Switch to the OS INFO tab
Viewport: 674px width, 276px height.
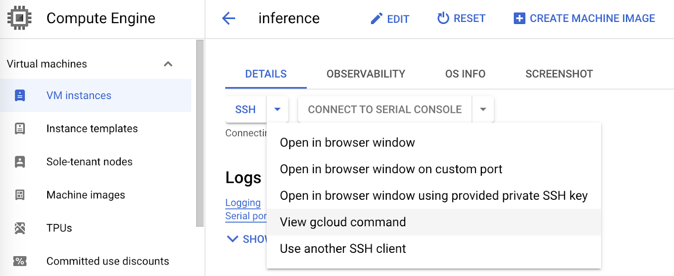(x=465, y=74)
